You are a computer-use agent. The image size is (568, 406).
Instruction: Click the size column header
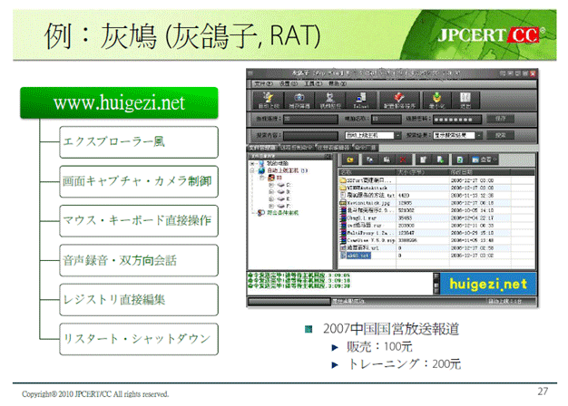(x=423, y=172)
